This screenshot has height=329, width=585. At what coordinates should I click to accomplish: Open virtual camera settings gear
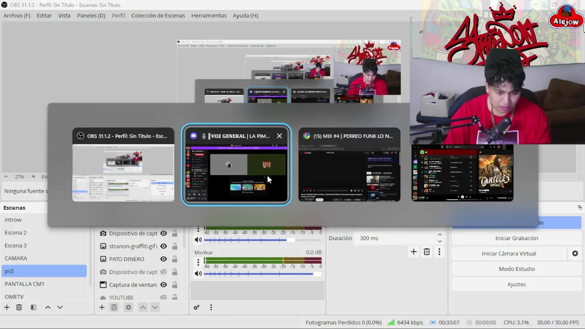click(575, 254)
